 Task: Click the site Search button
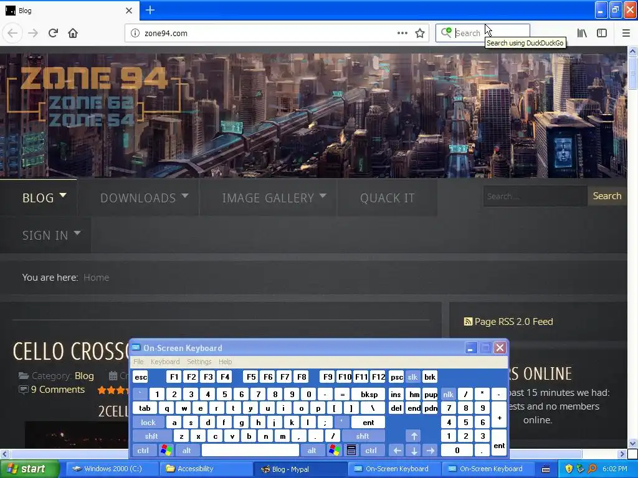(607, 196)
